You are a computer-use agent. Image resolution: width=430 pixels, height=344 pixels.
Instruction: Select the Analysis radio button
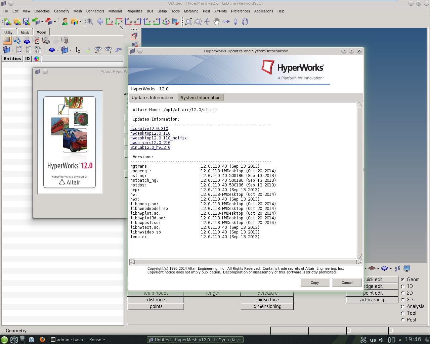403,306
